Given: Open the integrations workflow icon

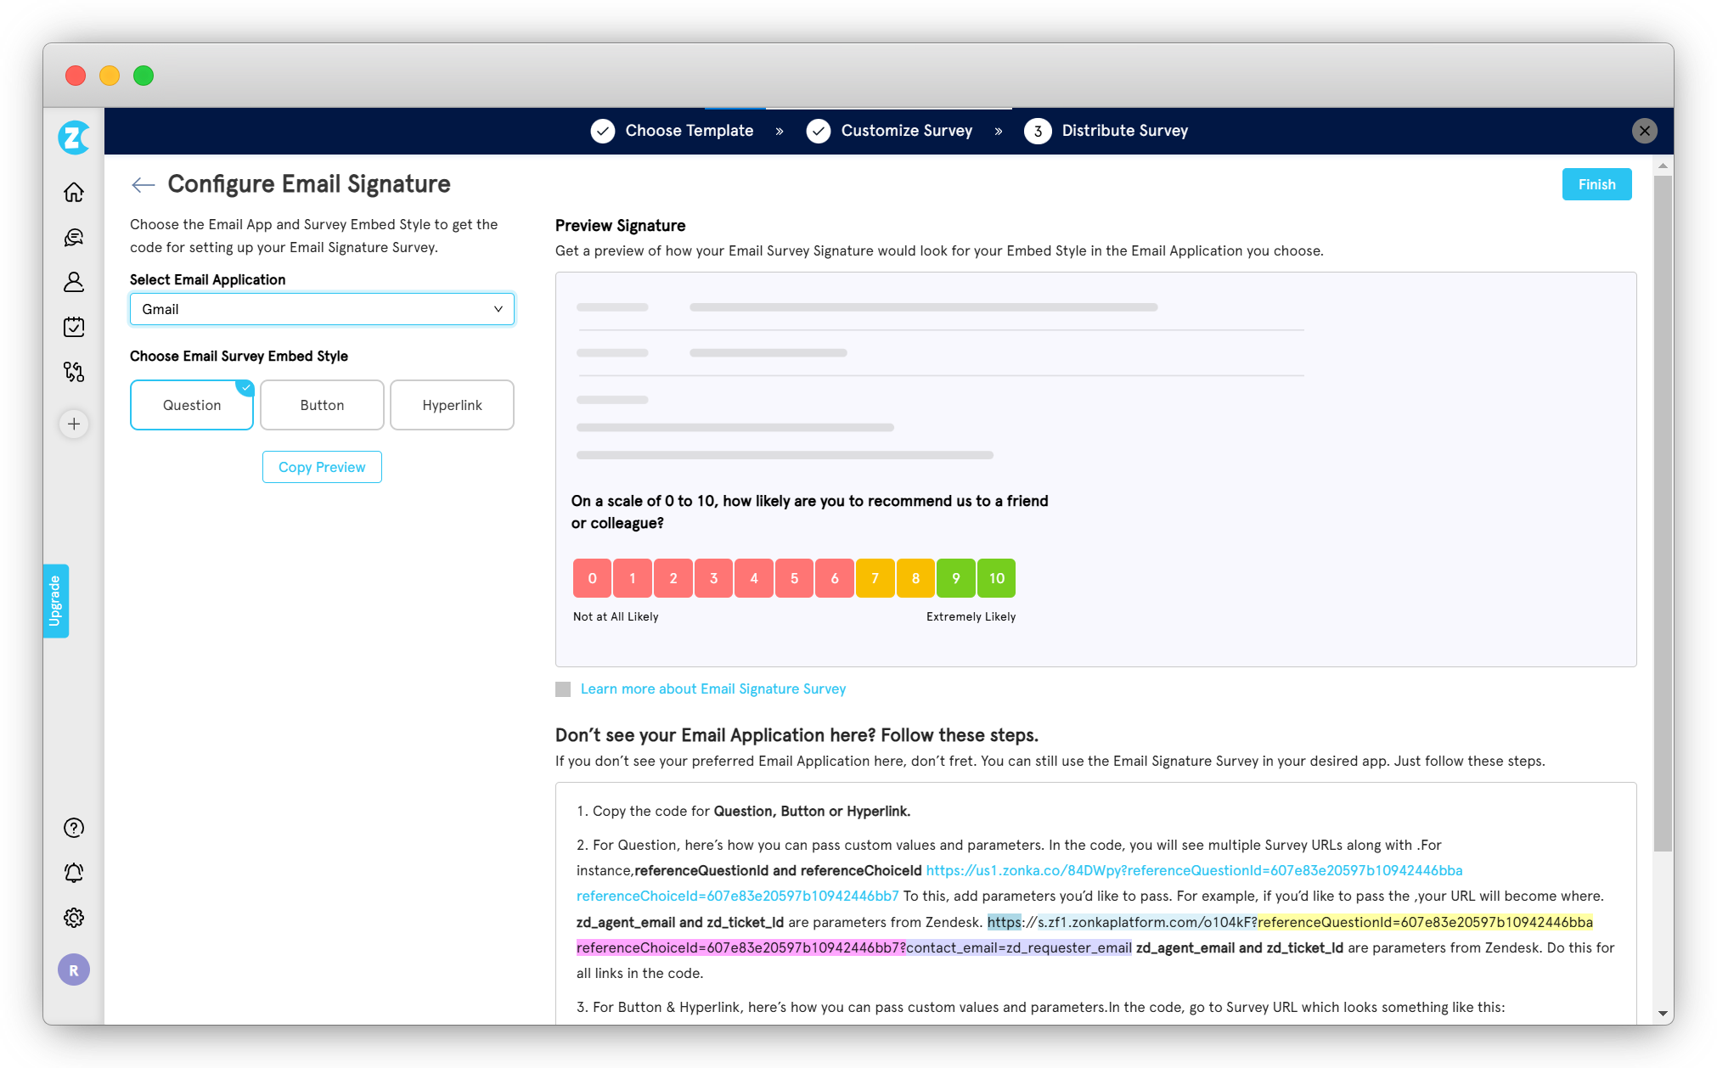Looking at the screenshot, I should (x=74, y=372).
